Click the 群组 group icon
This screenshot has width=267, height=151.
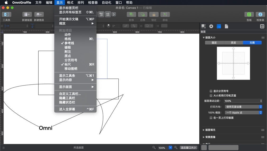165,15
